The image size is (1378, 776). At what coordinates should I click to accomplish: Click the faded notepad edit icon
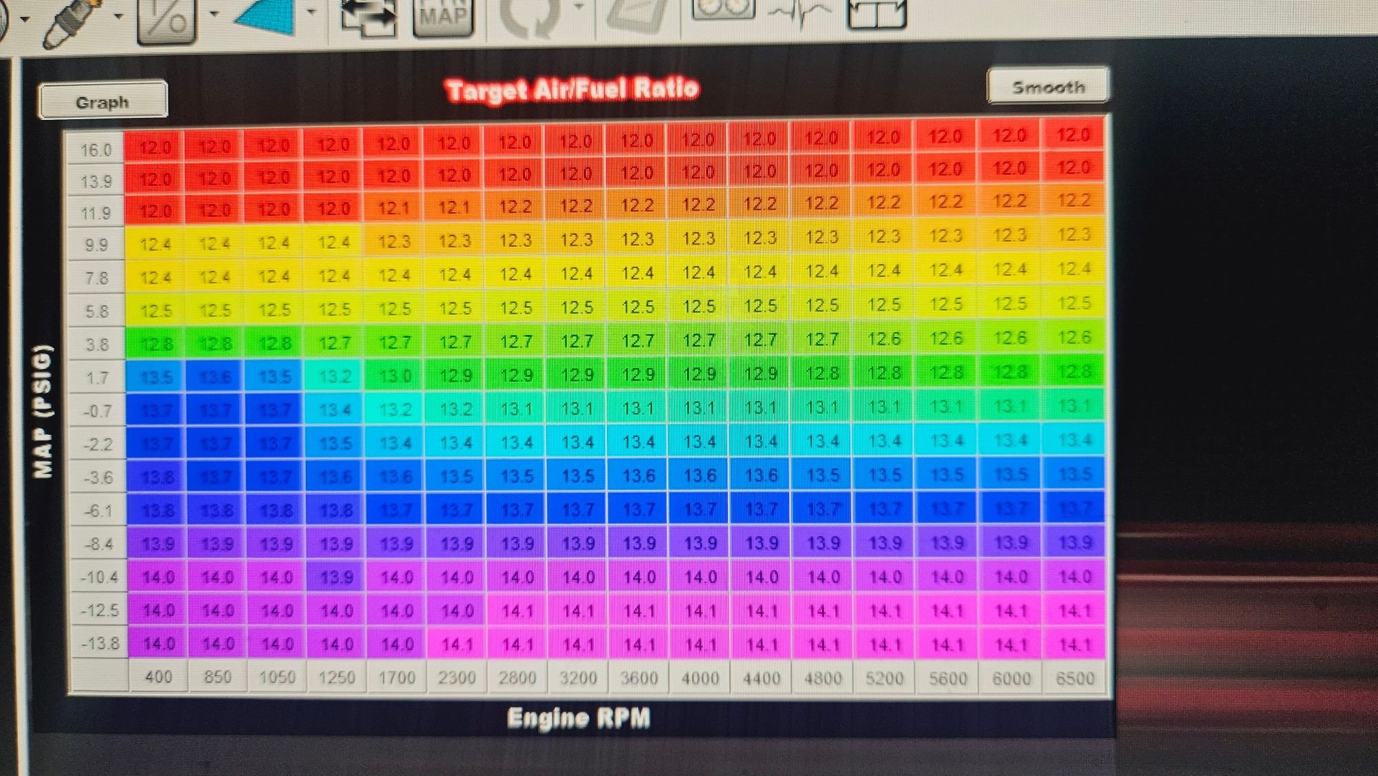click(x=637, y=14)
